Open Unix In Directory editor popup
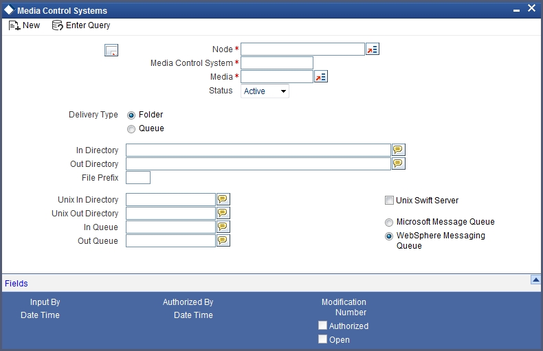Viewport: 543px width, 351px height. (223, 199)
